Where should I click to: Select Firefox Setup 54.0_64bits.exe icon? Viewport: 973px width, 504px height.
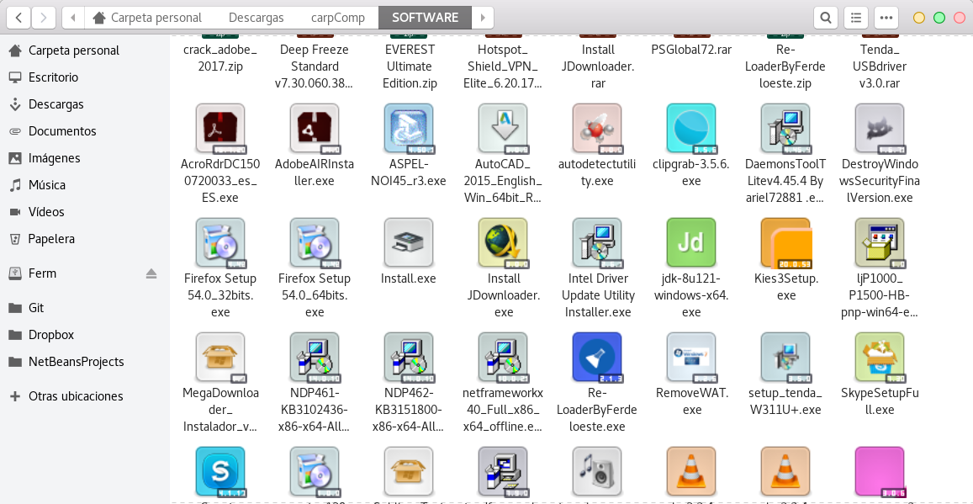point(315,242)
